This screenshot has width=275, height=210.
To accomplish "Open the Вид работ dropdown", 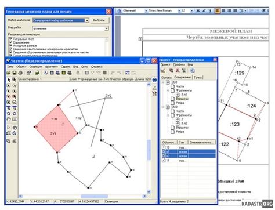I will (x=107, y=28).
